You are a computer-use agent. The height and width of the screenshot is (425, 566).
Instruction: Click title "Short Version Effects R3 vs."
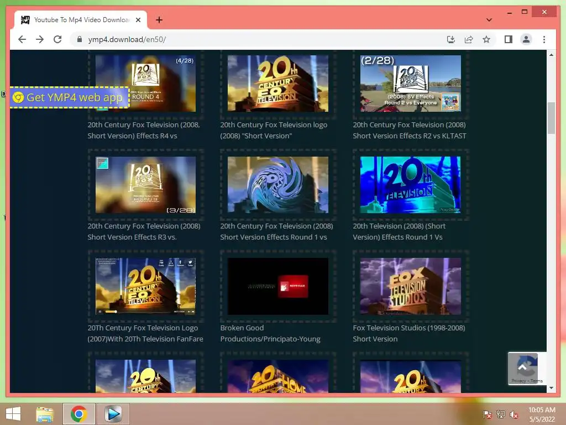(132, 237)
